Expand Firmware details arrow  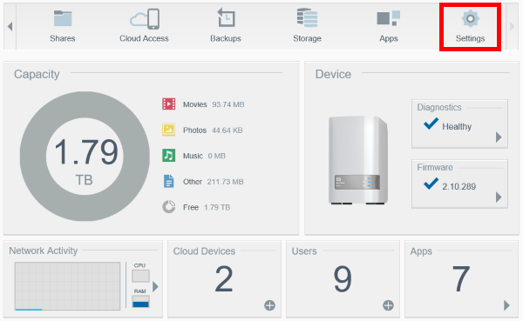point(499,197)
